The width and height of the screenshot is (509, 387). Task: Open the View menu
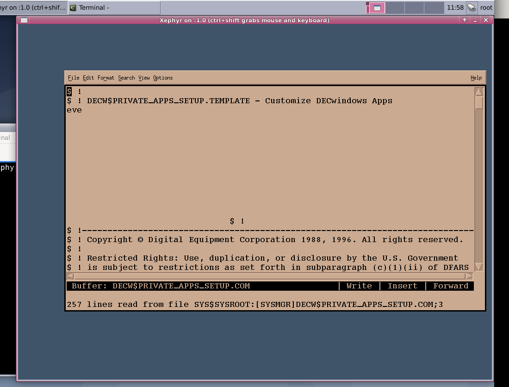pos(144,78)
